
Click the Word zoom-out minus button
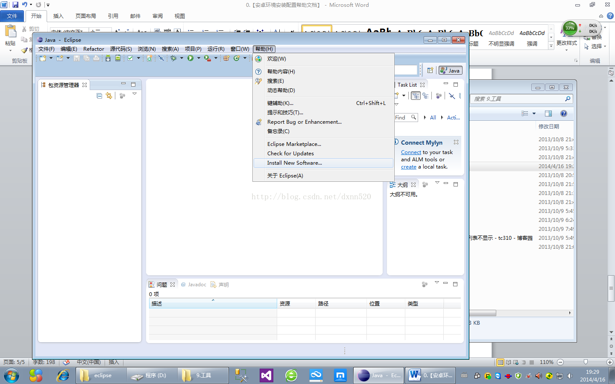(x=560, y=362)
